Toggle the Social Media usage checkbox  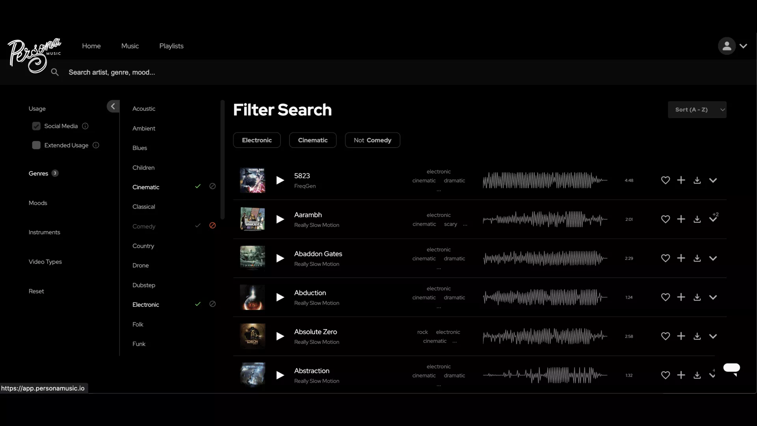(x=36, y=126)
